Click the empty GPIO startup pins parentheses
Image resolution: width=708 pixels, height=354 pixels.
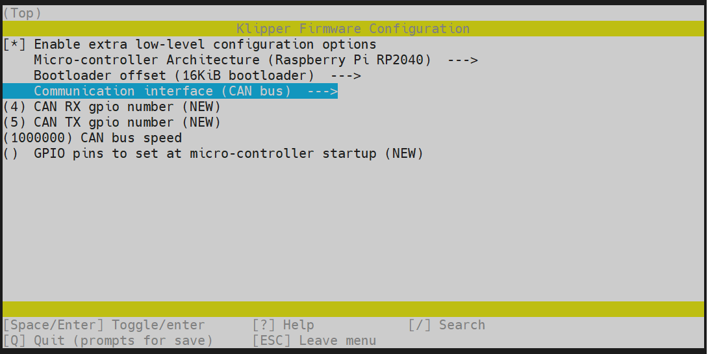click(10, 154)
